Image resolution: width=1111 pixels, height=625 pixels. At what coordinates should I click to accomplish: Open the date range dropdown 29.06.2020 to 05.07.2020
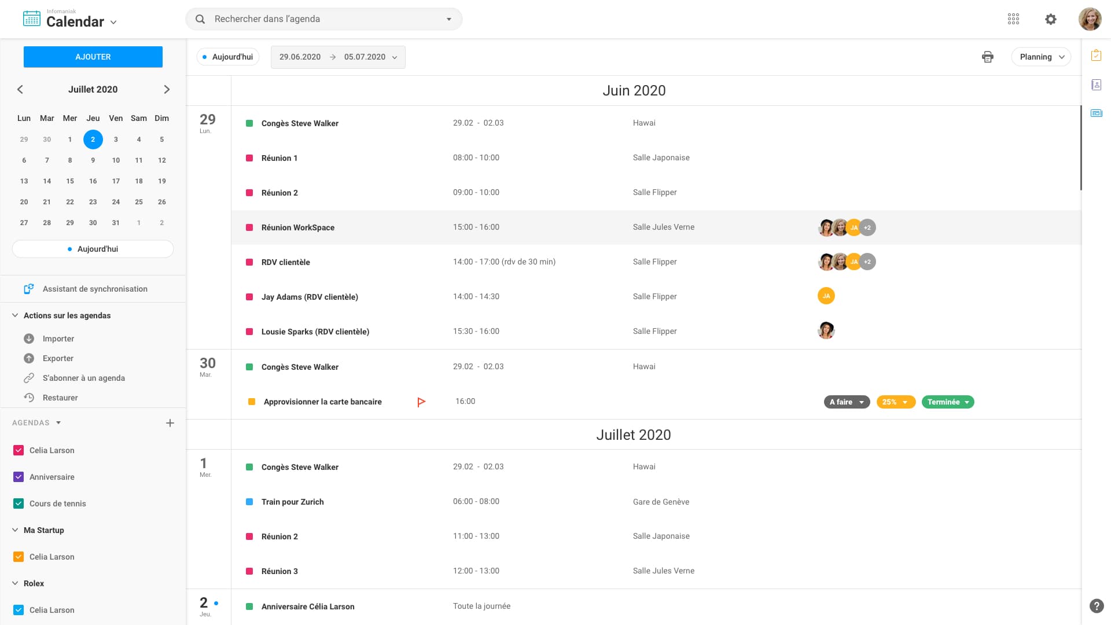click(x=338, y=57)
